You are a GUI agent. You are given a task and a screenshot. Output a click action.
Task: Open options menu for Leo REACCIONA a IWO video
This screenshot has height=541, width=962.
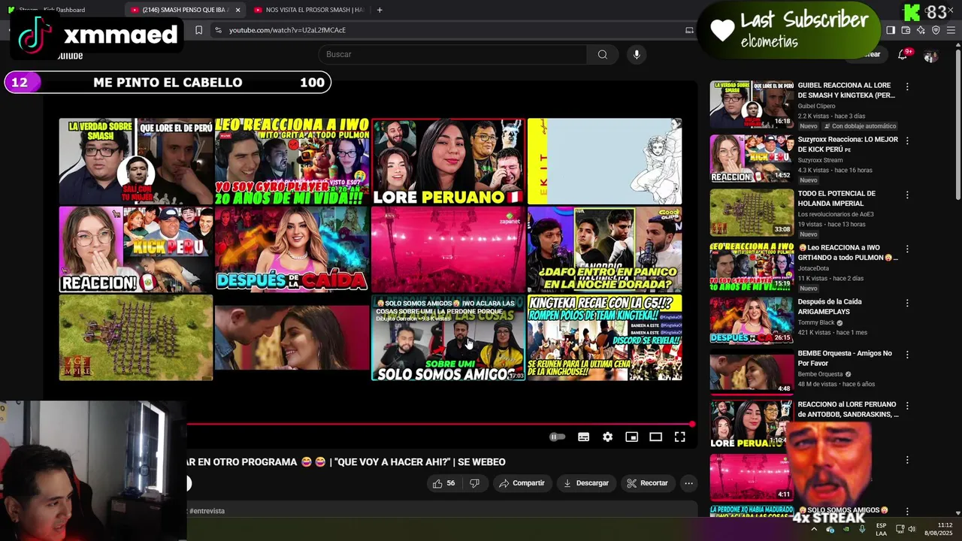click(x=907, y=249)
